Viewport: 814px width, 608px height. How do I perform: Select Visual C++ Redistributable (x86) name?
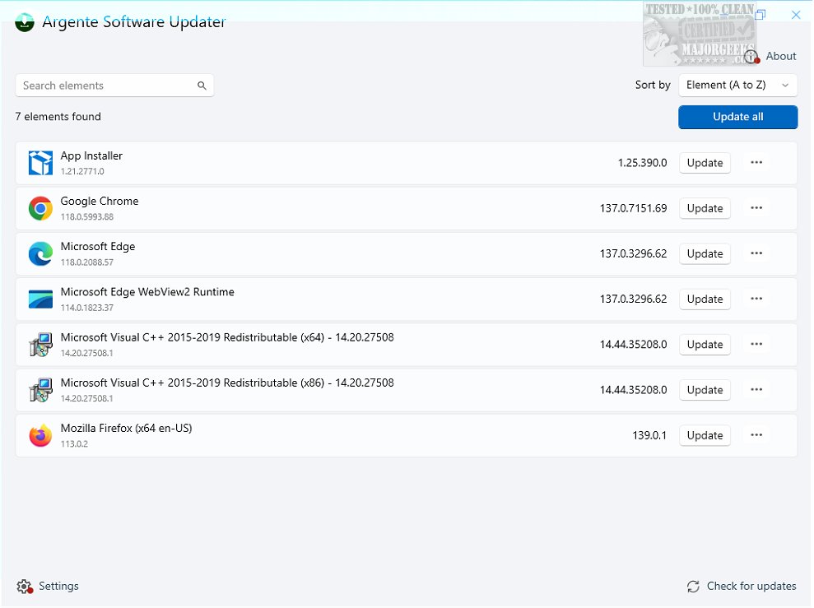pyautogui.click(x=227, y=383)
